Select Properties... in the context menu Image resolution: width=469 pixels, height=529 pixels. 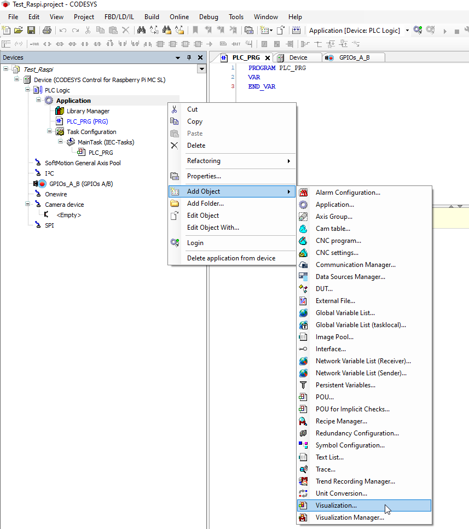[x=204, y=176]
